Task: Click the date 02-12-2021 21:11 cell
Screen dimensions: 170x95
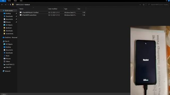Action: (x=54, y=12)
